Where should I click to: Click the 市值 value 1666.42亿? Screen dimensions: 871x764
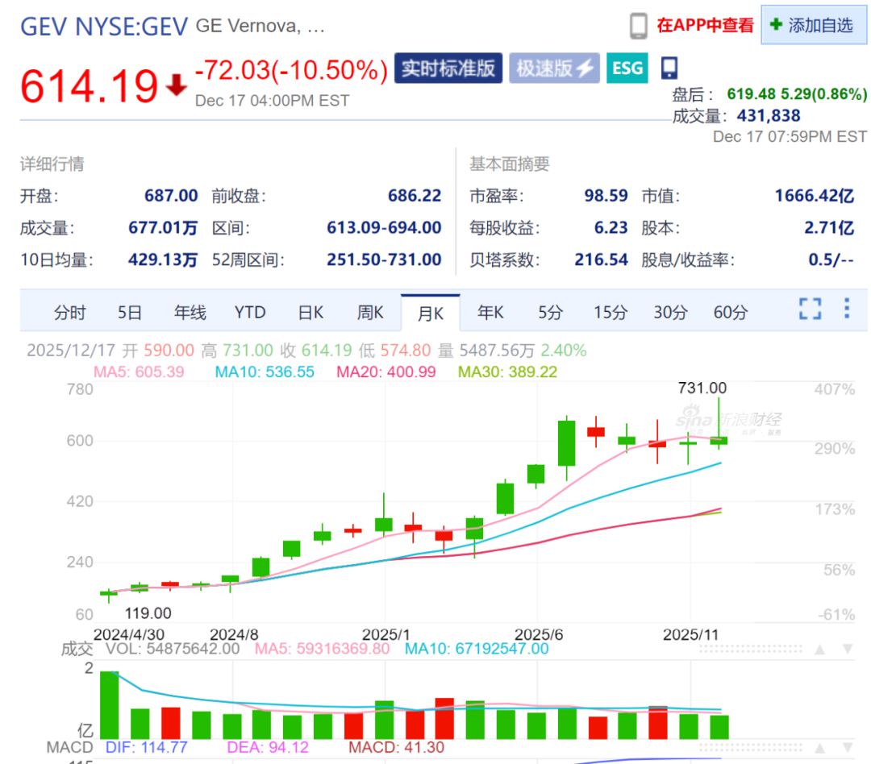click(815, 196)
